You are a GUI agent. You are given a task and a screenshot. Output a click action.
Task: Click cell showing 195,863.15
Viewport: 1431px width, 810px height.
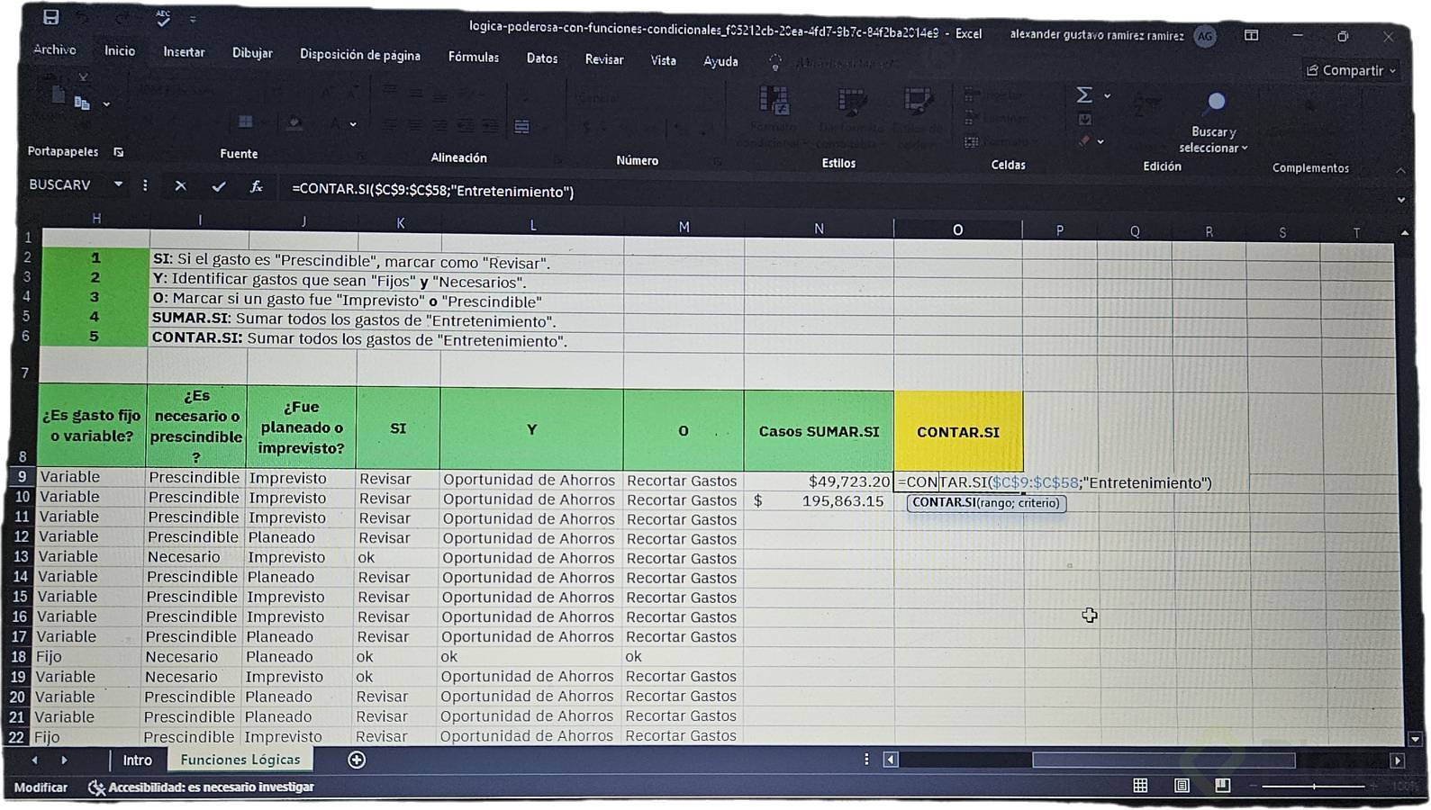(x=819, y=501)
